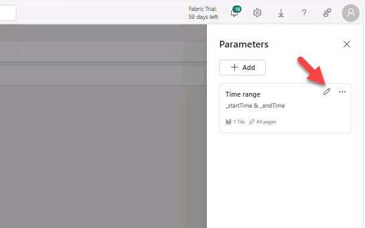This screenshot has width=365, height=228.
Task: Open the help question mark icon
Action: click(304, 13)
